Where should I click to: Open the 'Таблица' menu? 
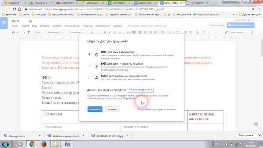click(88, 26)
